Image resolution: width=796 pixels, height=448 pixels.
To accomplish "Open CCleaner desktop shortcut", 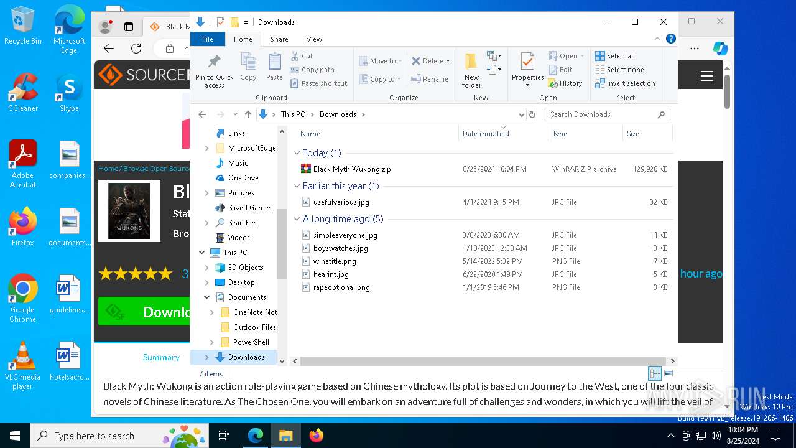I will click(23, 93).
